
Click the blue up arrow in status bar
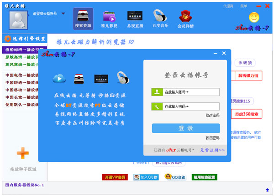(267, 190)
